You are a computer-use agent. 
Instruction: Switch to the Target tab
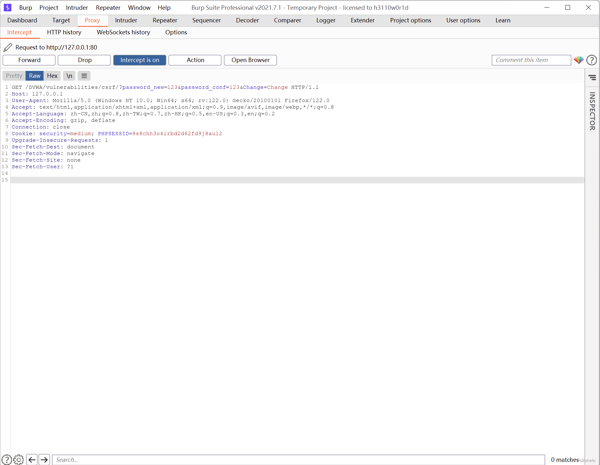click(61, 20)
